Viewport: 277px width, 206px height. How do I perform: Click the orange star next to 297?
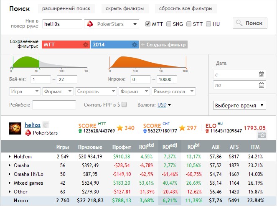tap(182, 128)
